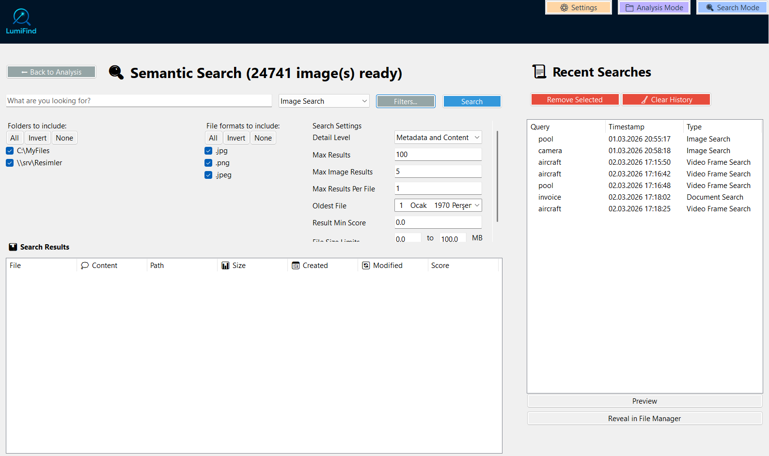Viewport: 769px width, 456px height.
Task: Invert the folder selection
Action: point(37,138)
